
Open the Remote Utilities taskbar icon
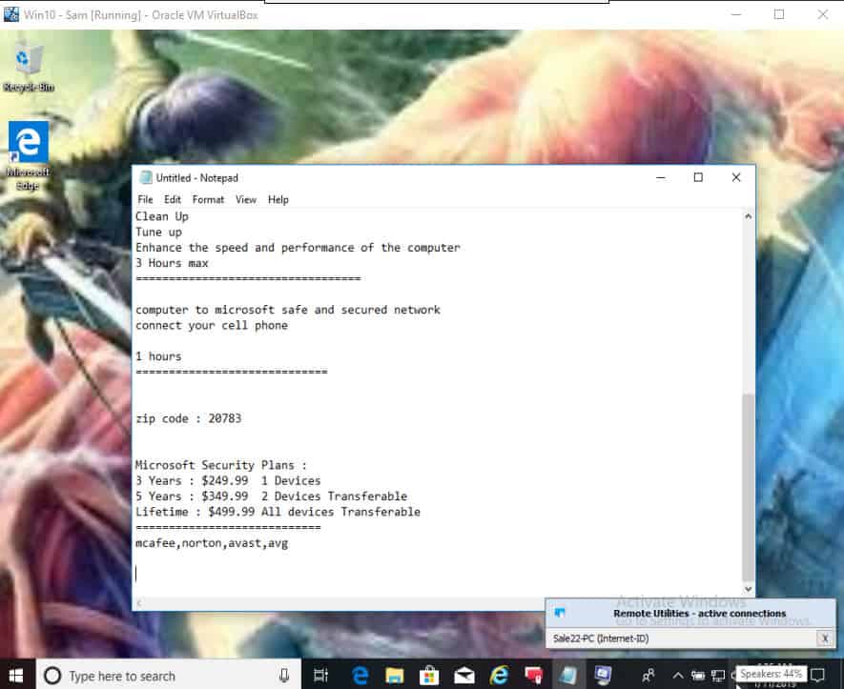(603, 676)
